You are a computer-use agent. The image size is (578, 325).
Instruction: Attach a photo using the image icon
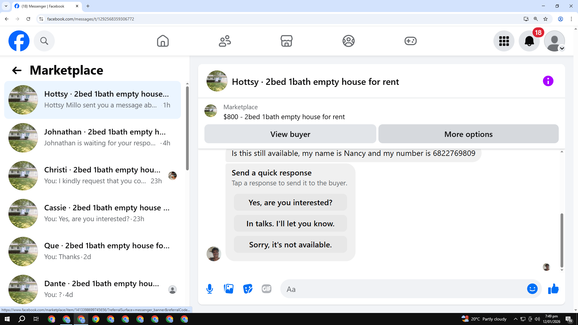tap(229, 289)
